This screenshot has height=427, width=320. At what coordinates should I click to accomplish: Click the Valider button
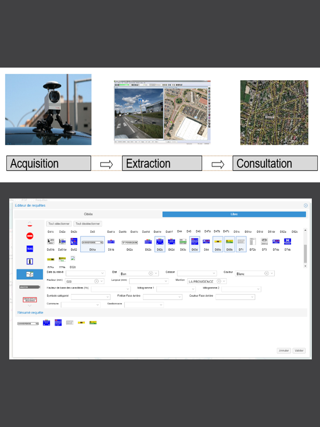(x=299, y=350)
